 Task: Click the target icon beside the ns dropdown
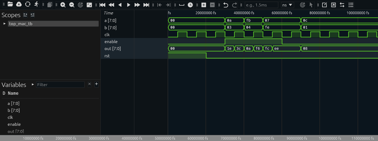tap(303, 5)
